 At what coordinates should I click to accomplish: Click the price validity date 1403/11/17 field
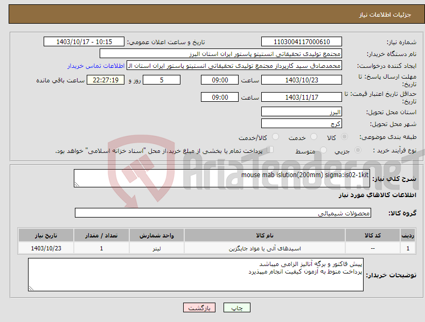pyautogui.click(x=302, y=97)
